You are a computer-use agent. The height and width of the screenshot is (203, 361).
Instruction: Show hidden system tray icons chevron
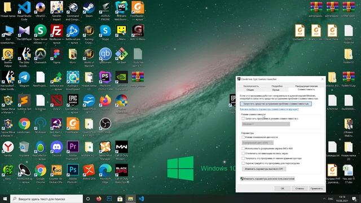point(324,198)
